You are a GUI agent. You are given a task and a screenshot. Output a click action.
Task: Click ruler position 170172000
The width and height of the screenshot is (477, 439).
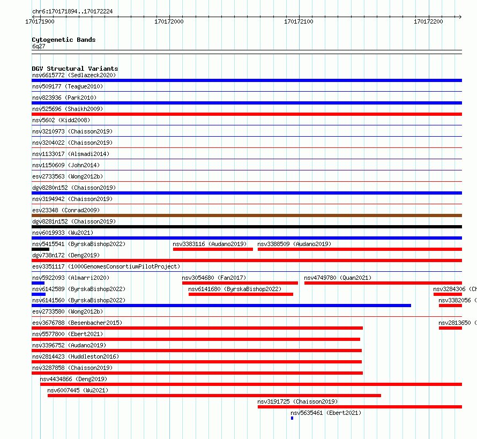pos(169,21)
